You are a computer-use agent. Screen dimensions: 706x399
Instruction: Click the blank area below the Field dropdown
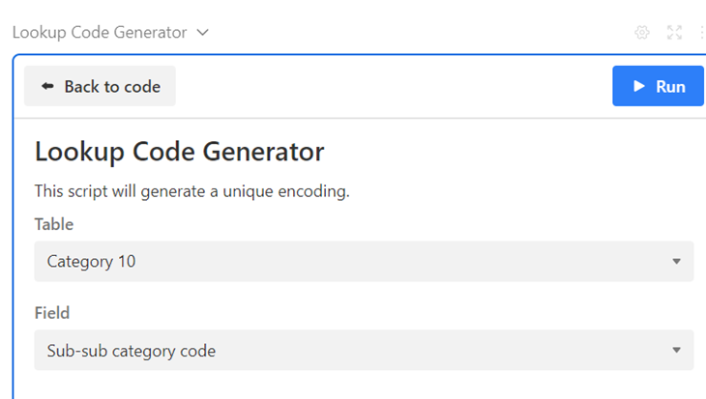click(x=363, y=385)
